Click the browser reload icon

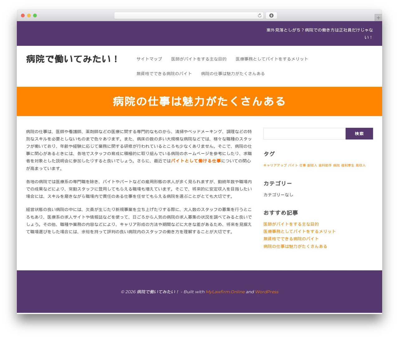click(259, 16)
